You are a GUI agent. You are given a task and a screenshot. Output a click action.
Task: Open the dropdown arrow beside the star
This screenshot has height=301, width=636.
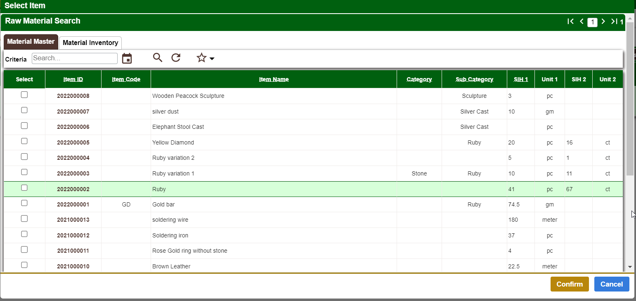tap(212, 59)
